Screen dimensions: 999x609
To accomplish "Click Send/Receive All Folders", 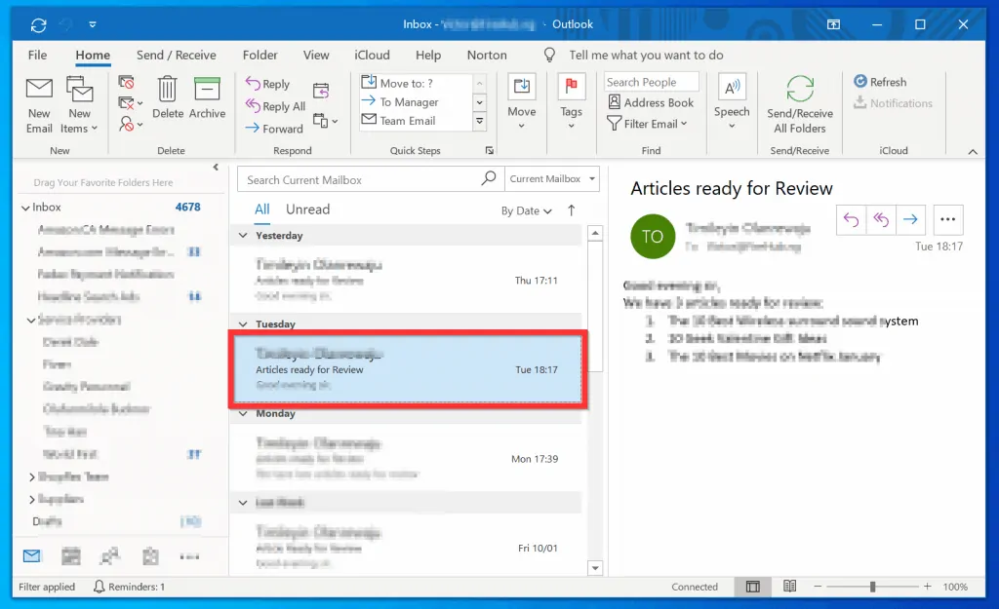I will click(799, 105).
